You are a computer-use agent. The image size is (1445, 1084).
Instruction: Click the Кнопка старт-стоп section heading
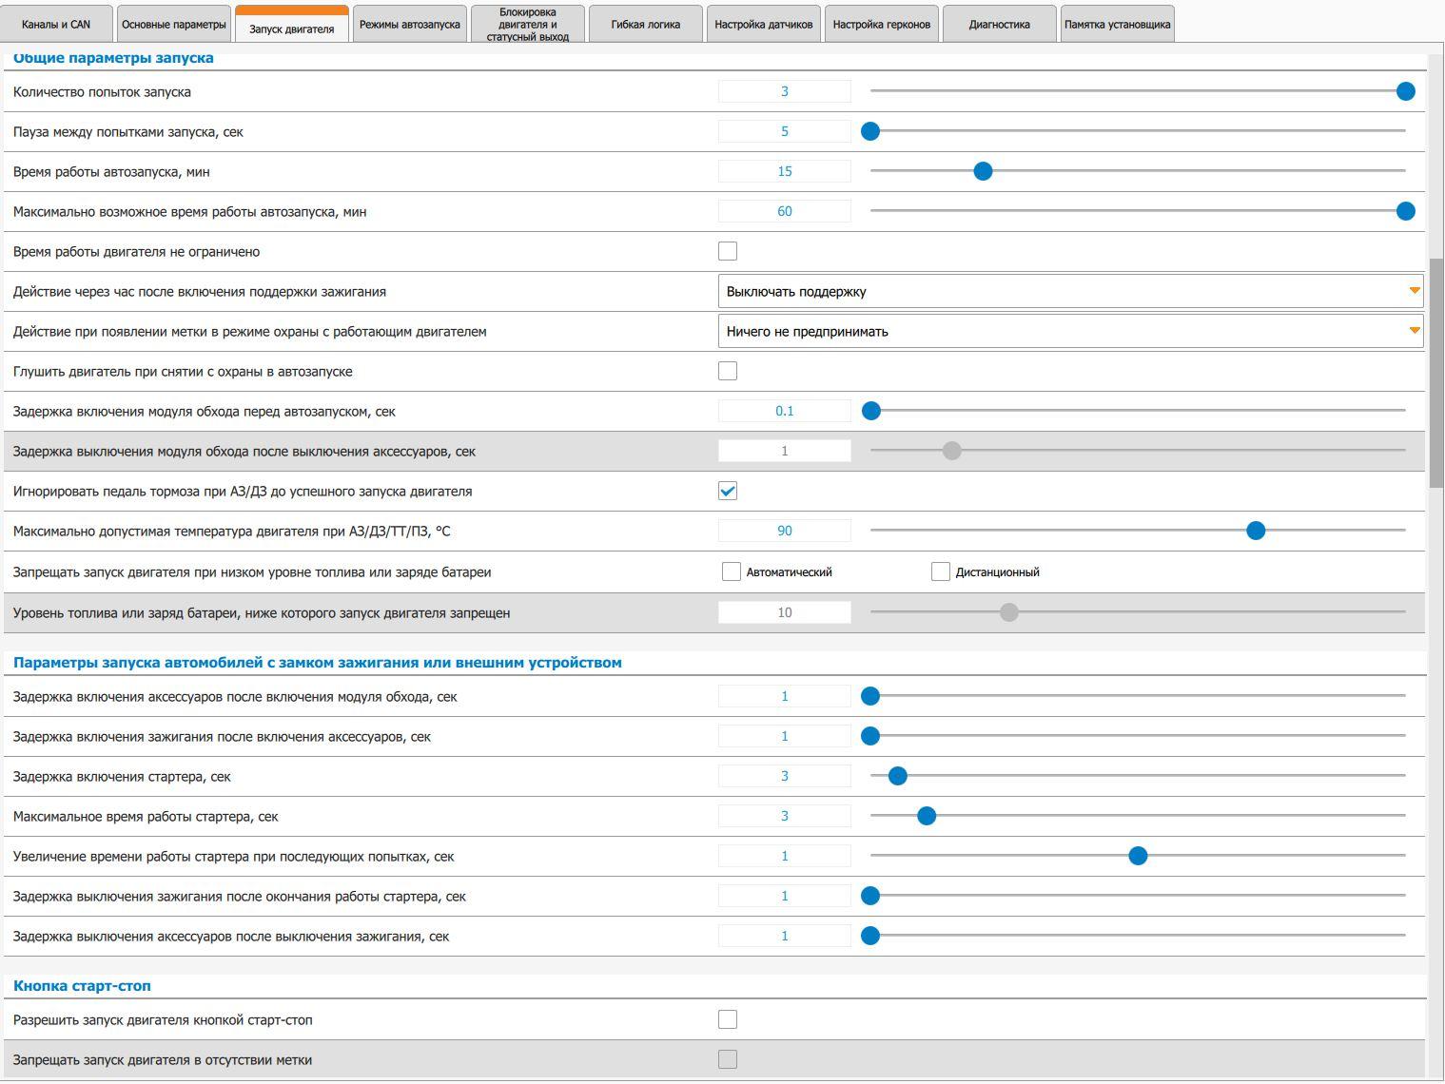tap(82, 986)
